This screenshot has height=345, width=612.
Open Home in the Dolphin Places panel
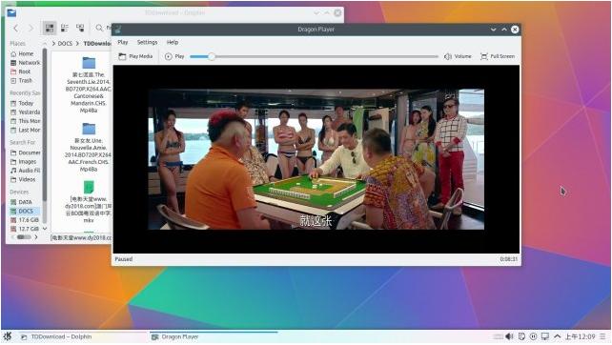click(x=22, y=54)
